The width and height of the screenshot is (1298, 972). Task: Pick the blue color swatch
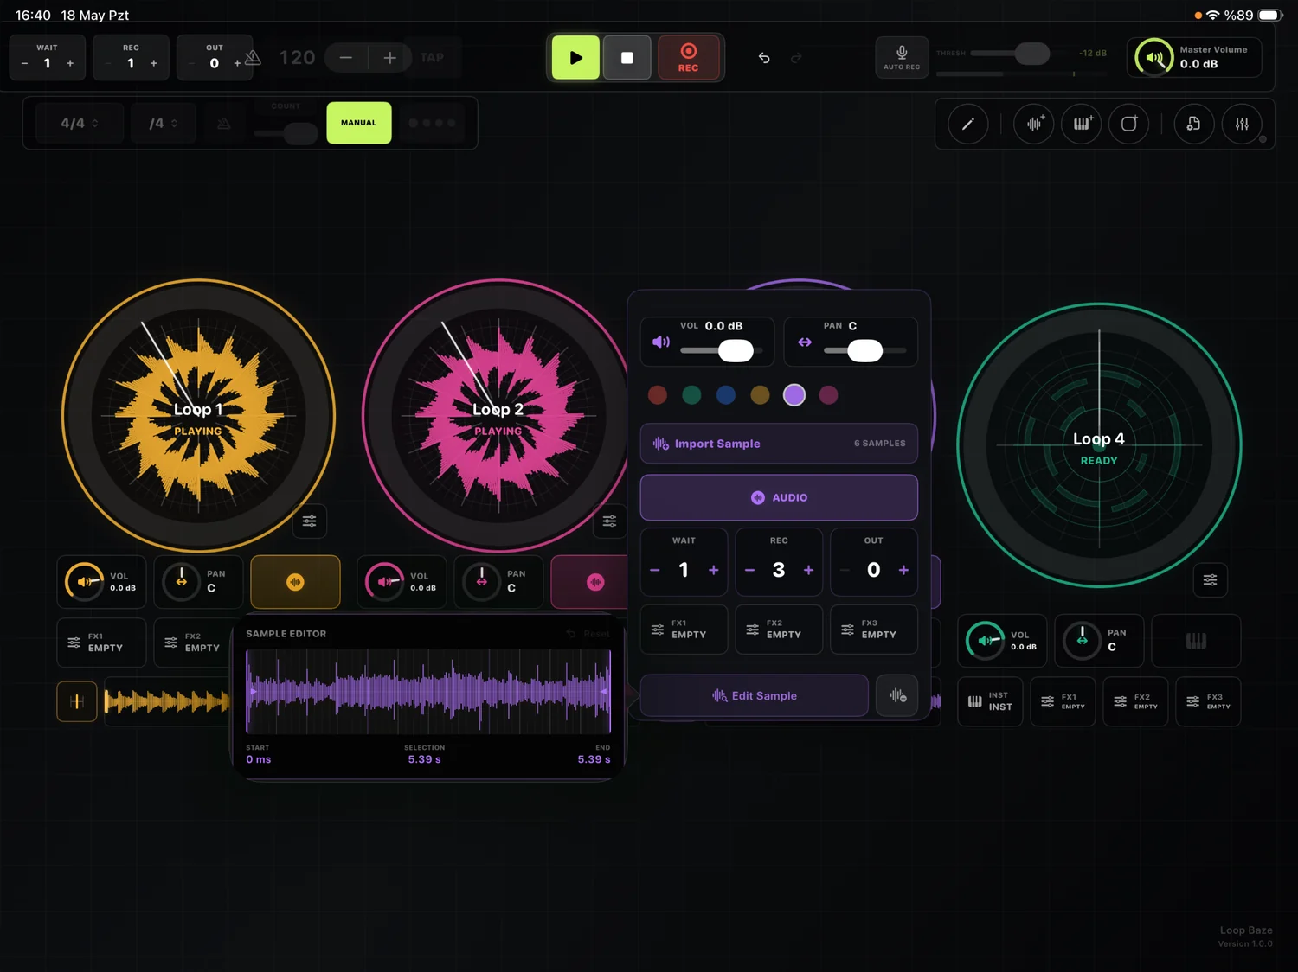[726, 395]
